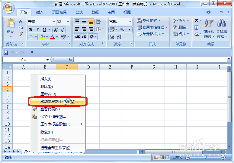This screenshot has height=163, width=234.
Task: Apply cell borders icon
Action: click(x=31, y=37)
